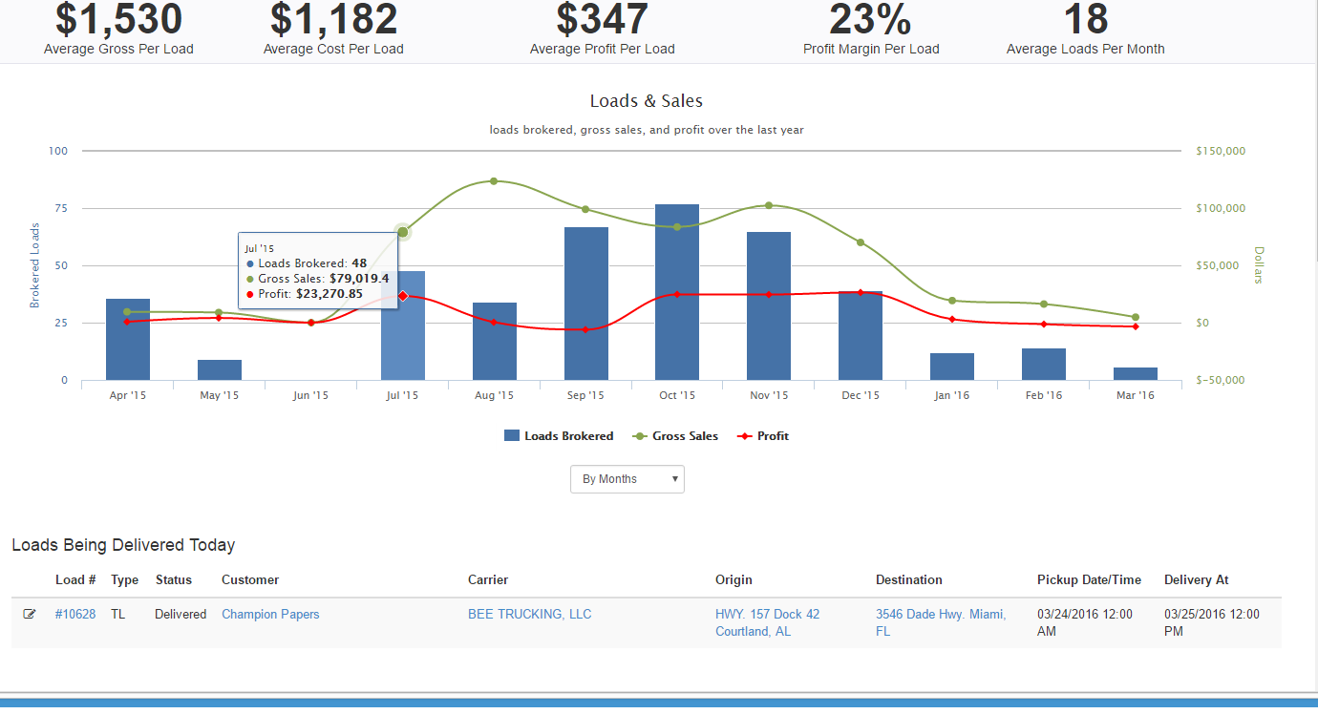Image resolution: width=1318 pixels, height=714 pixels.
Task: Click the Loads & Sales chart title
Action: 646,100
